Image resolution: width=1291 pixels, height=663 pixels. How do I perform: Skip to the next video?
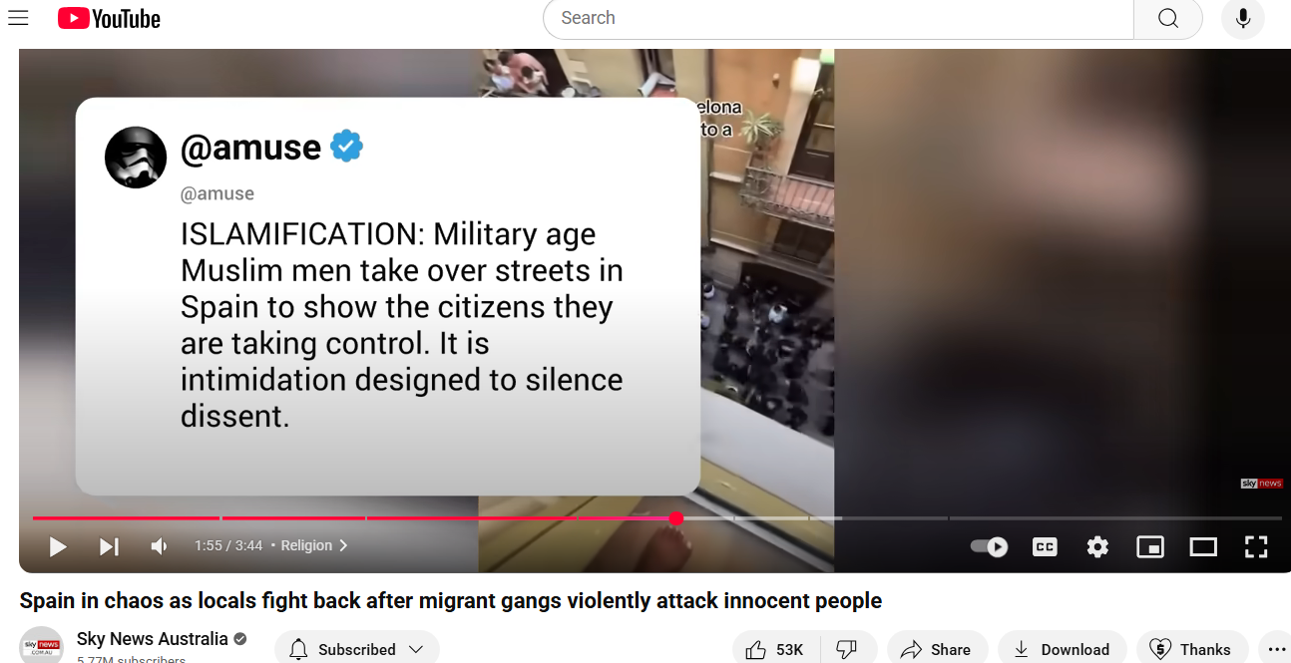click(109, 546)
